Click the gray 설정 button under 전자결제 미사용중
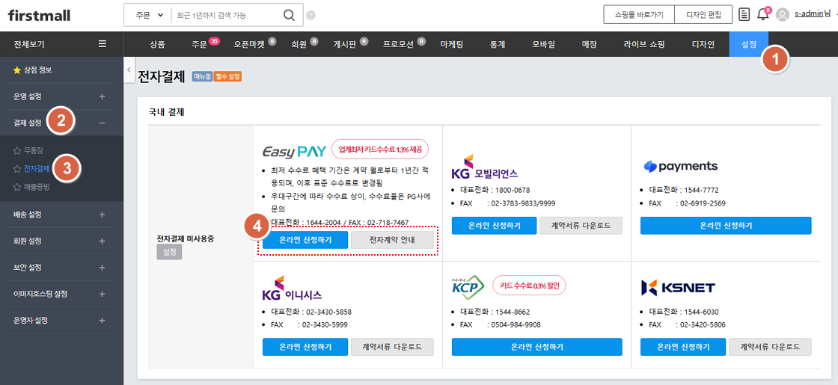This screenshot has width=838, height=385. [x=169, y=252]
